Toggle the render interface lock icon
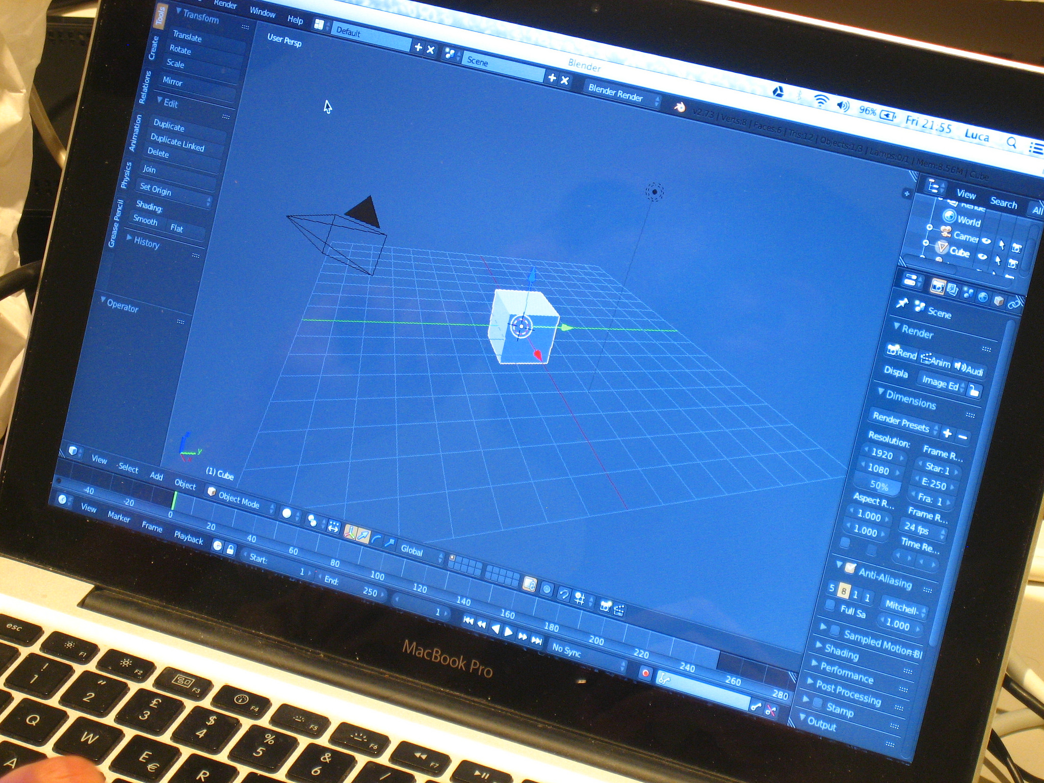Viewport: 1044px width, 783px height. pos(974,391)
